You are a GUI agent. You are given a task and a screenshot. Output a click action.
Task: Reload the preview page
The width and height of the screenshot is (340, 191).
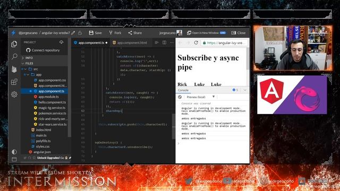pos(196,42)
